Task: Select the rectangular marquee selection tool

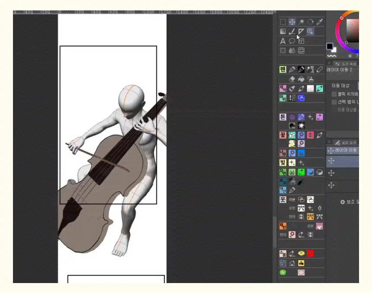Action: pyautogui.click(x=283, y=22)
